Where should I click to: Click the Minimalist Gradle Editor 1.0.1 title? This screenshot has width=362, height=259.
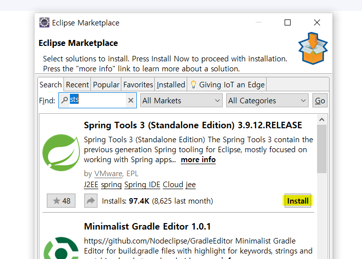pyautogui.click(x=147, y=227)
